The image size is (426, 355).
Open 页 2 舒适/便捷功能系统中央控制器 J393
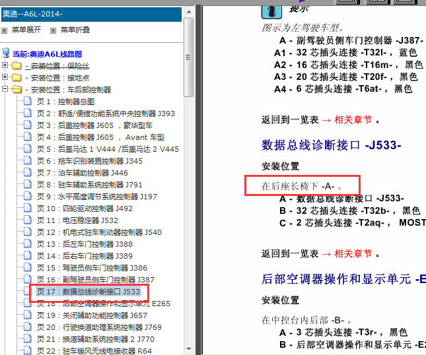pyautogui.click(x=106, y=113)
